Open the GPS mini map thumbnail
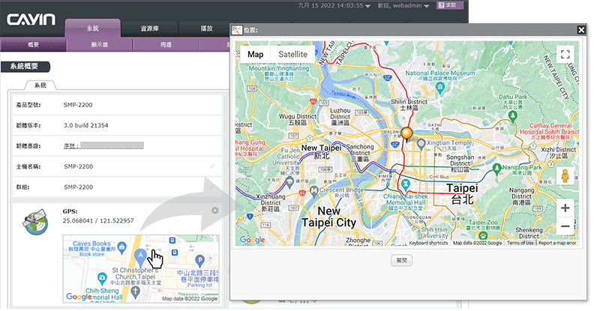Viewport: 600px width, 311px height. click(141, 268)
